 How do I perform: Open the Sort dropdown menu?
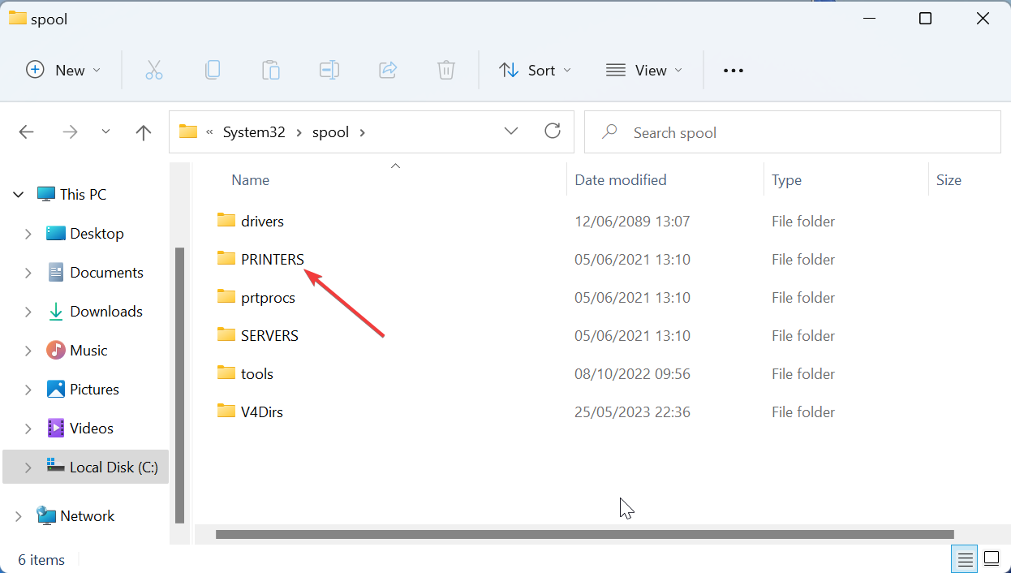click(x=535, y=71)
